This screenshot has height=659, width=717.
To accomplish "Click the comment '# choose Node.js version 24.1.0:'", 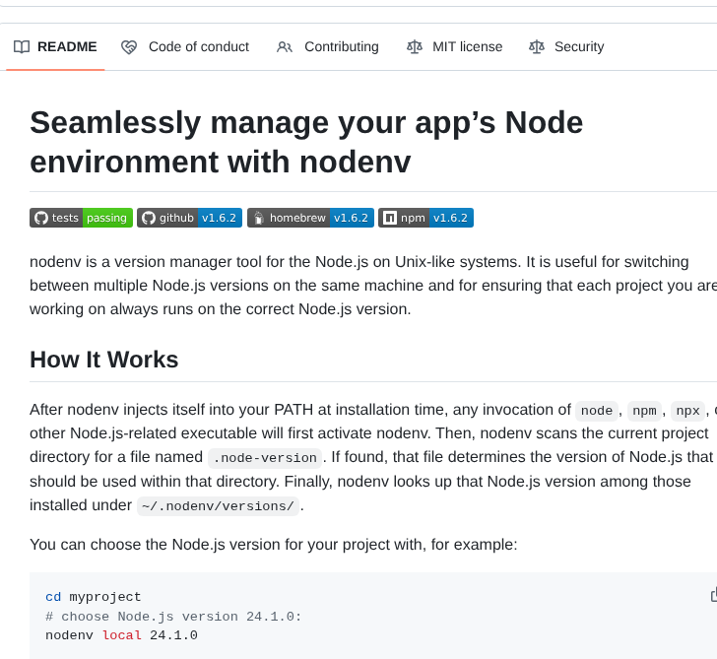I will coord(173,617).
